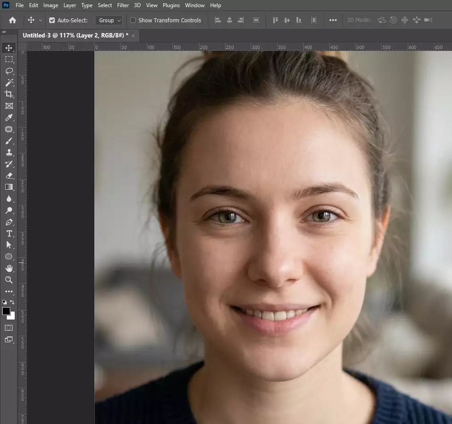
Task: Enter Quick Mask mode
Action: tap(9, 328)
